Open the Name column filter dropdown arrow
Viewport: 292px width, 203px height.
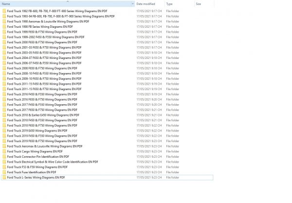[133, 4]
